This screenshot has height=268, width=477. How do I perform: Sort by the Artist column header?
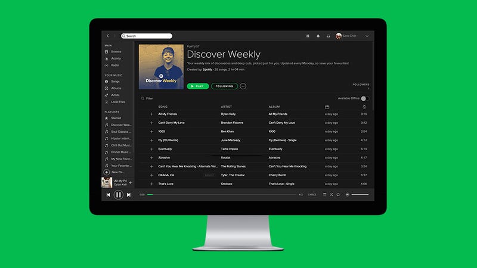pos(227,107)
